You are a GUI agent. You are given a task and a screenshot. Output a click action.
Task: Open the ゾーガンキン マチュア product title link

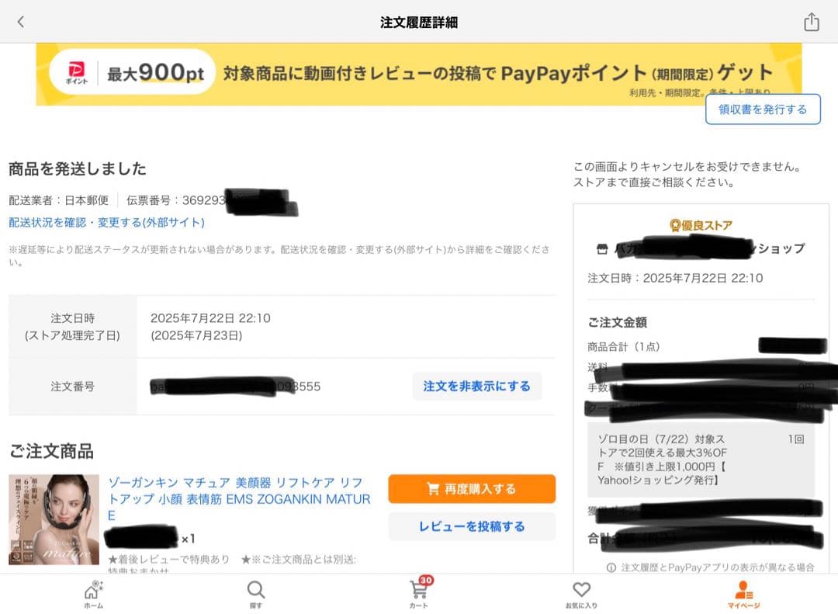click(x=240, y=499)
